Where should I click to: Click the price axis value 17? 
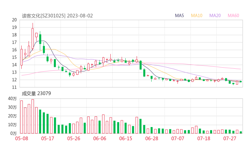pos(14,42)
